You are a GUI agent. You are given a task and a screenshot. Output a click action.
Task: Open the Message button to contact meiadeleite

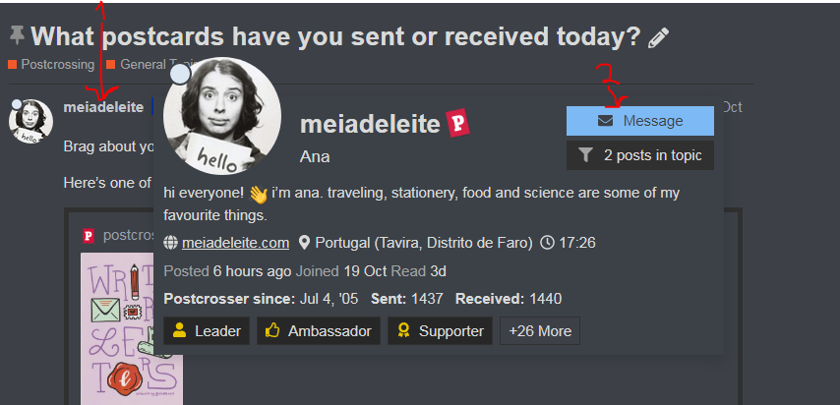pyautogui.click(x=640, y=121)
